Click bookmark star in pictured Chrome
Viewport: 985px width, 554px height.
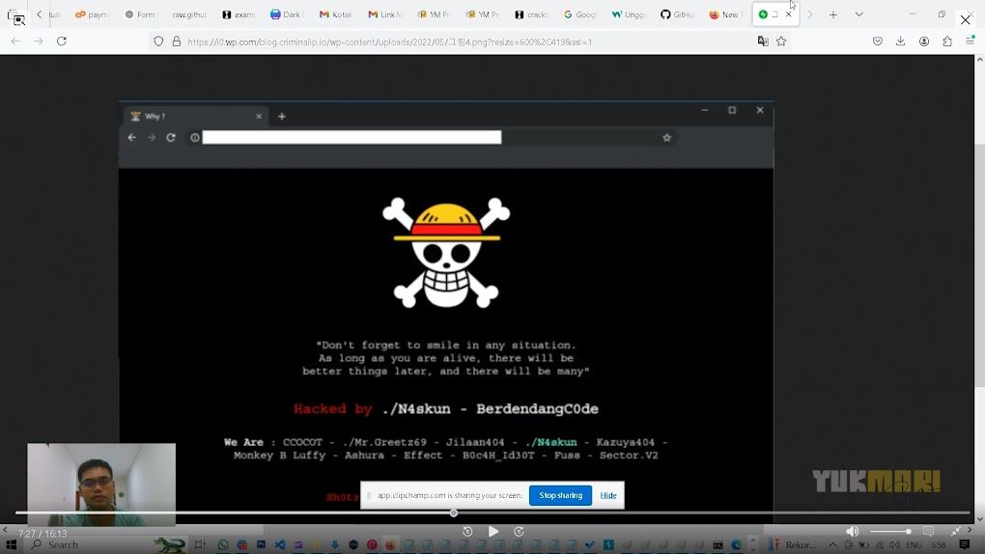(x=666, y=138)
